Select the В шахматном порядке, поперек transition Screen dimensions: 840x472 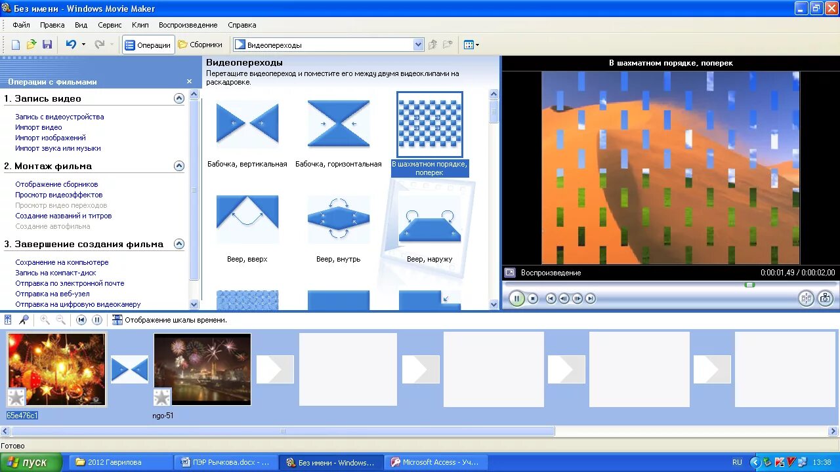pyautogui.click(x=430, y=125)
